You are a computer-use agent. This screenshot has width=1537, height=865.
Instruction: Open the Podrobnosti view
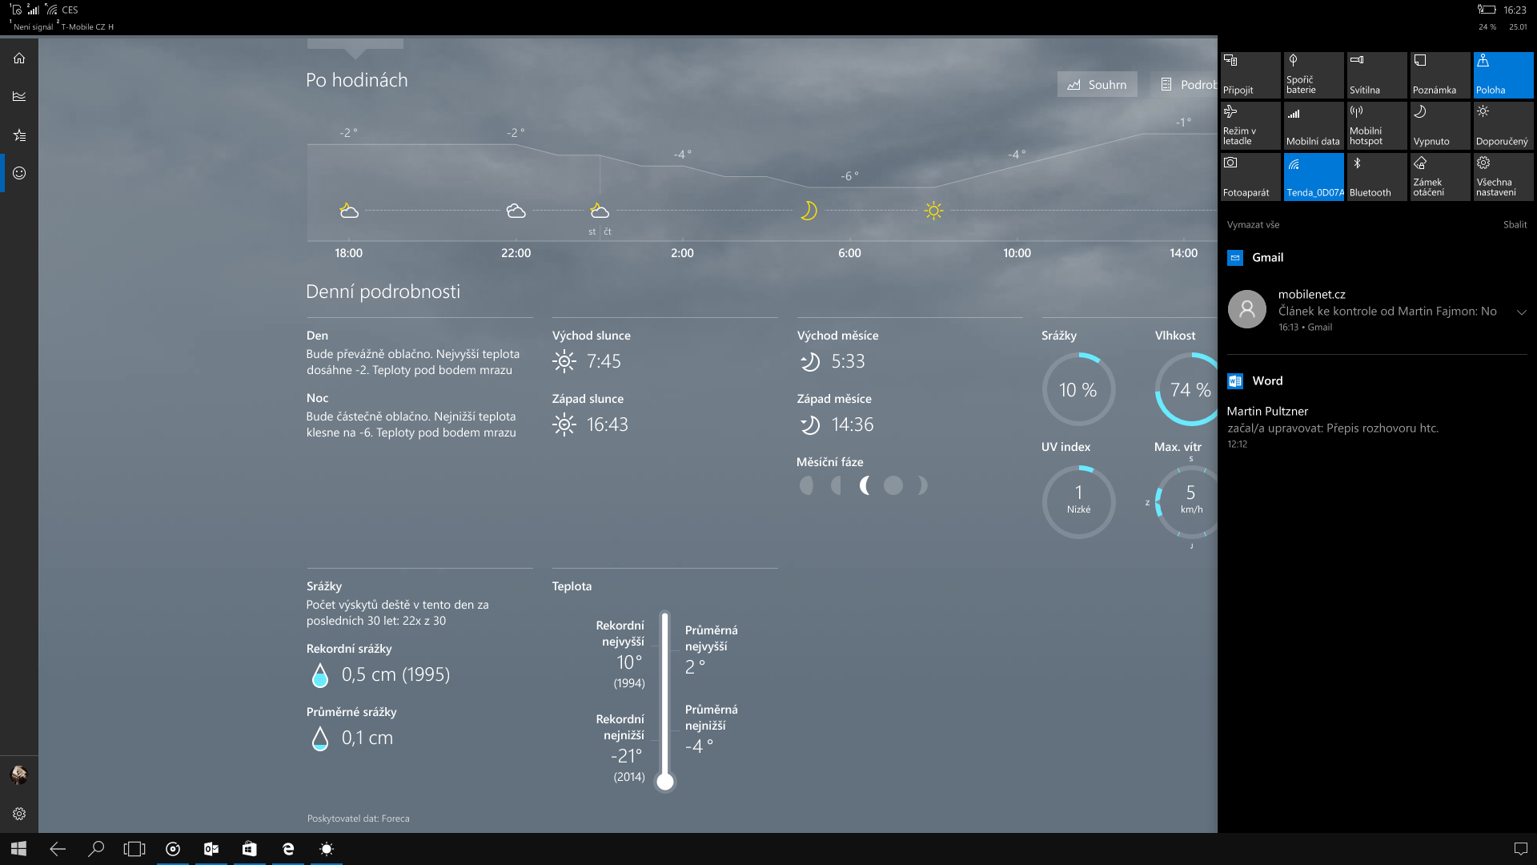point(1188,84)
